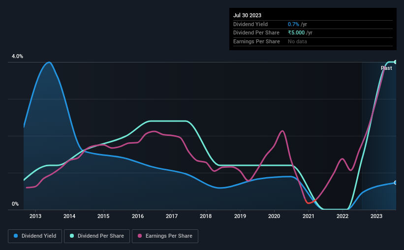Select the 2015 x-axis label
The image size is (404, 250).
(103, 216)
